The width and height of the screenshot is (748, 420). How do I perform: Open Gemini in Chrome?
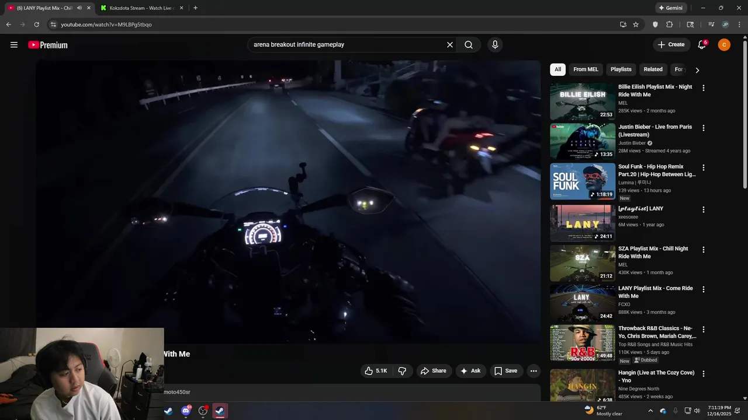click(670, 8)
